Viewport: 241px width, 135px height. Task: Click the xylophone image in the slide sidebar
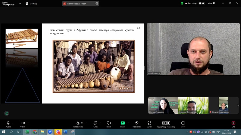22,38
